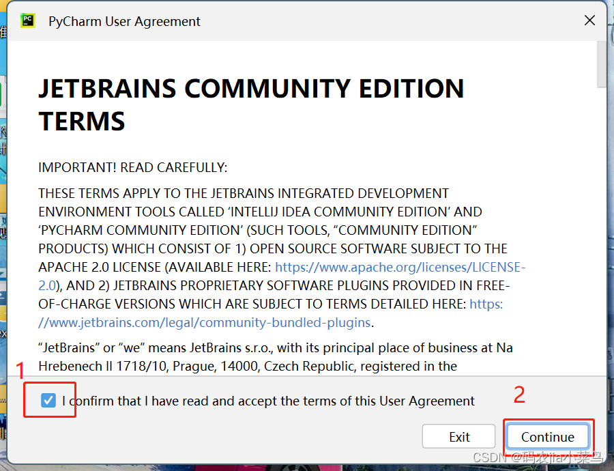Close the PyCharm User Agreement dialog

pos(589,20)
